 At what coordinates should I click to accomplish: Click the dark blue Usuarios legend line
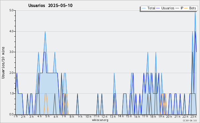pyautogui.click(x=158, y=8)
